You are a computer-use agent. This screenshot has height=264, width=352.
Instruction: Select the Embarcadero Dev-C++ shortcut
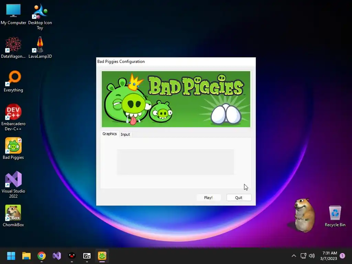(x=13, y=117)
